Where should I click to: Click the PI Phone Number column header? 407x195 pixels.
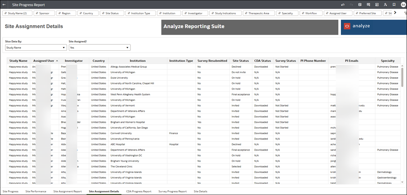coord(313,61)
